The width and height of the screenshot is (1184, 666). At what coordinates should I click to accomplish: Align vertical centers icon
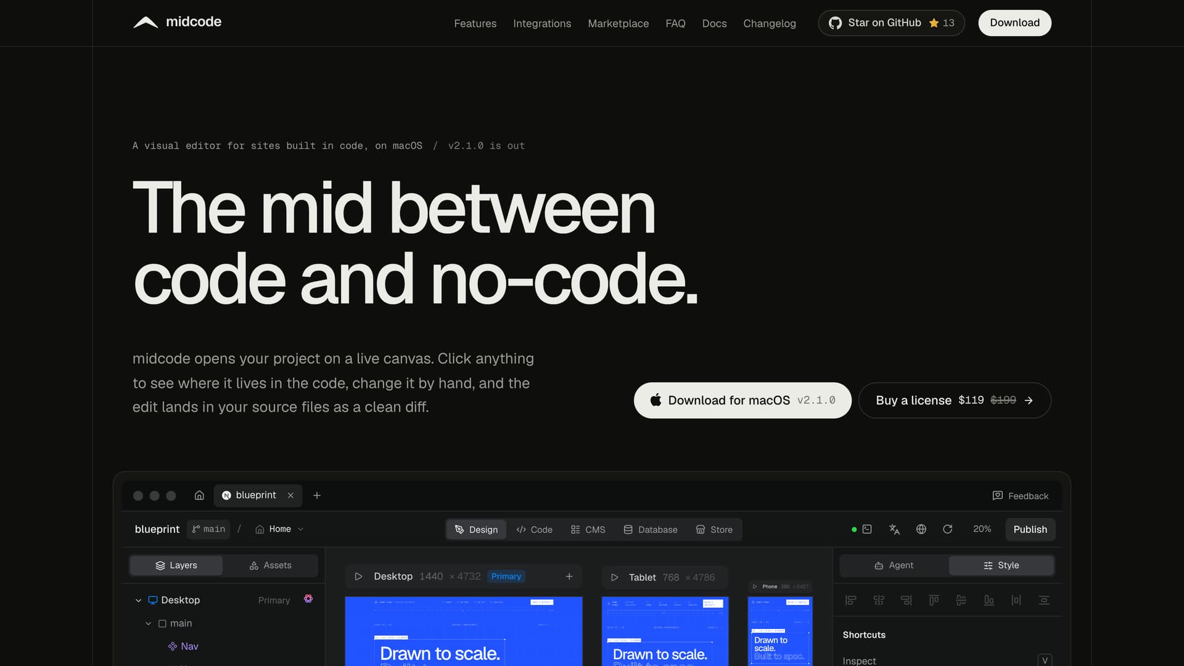coord(961,600)
